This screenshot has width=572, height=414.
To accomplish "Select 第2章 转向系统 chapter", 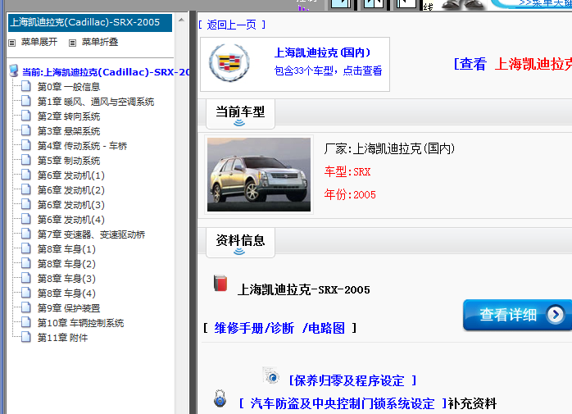I will (x=69, y=116).
